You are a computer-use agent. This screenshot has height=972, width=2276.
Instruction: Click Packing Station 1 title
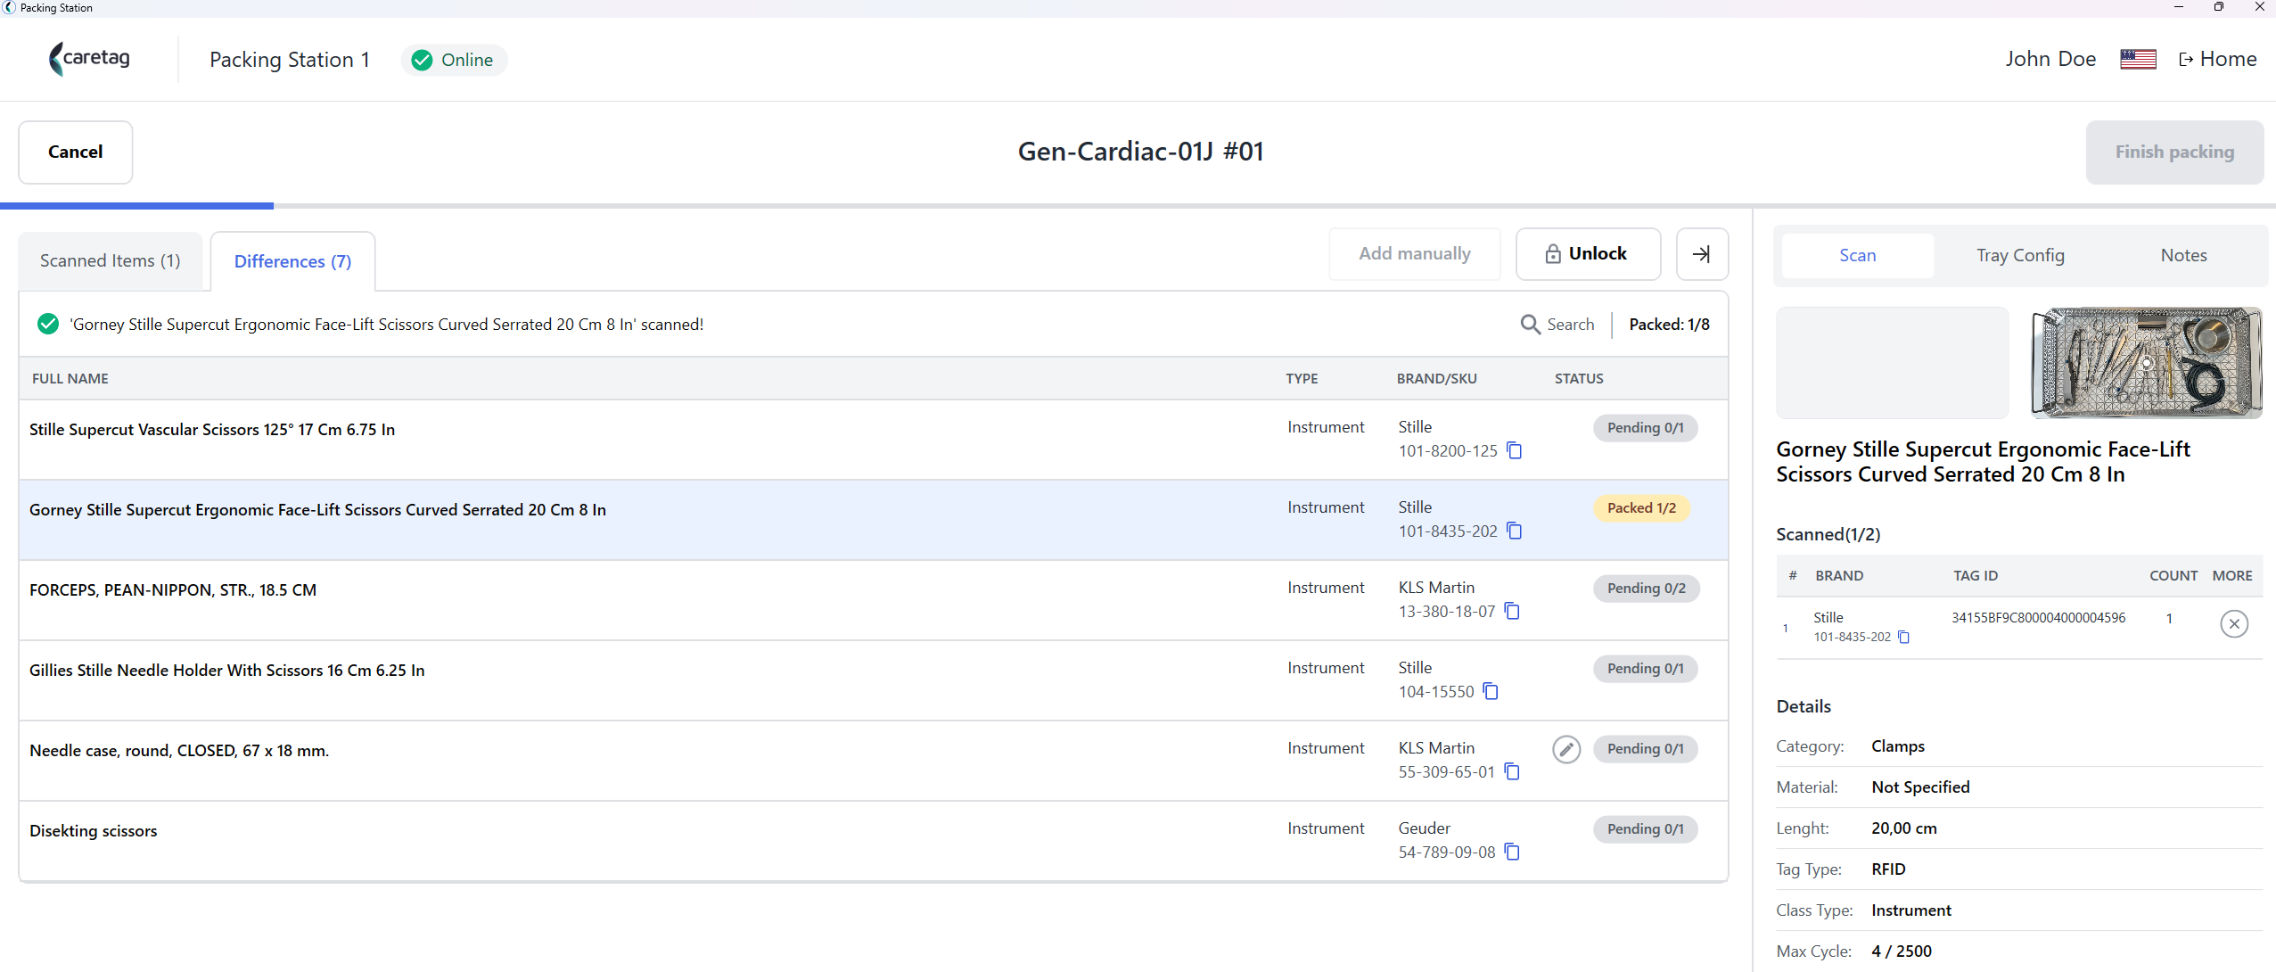(x=290, y=60)
